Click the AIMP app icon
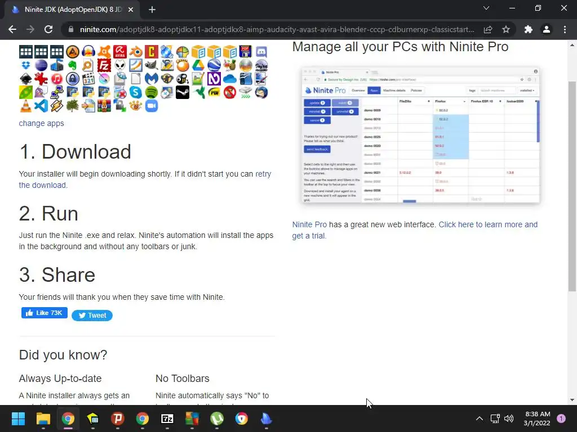577x432 pixels. point(73,51)
